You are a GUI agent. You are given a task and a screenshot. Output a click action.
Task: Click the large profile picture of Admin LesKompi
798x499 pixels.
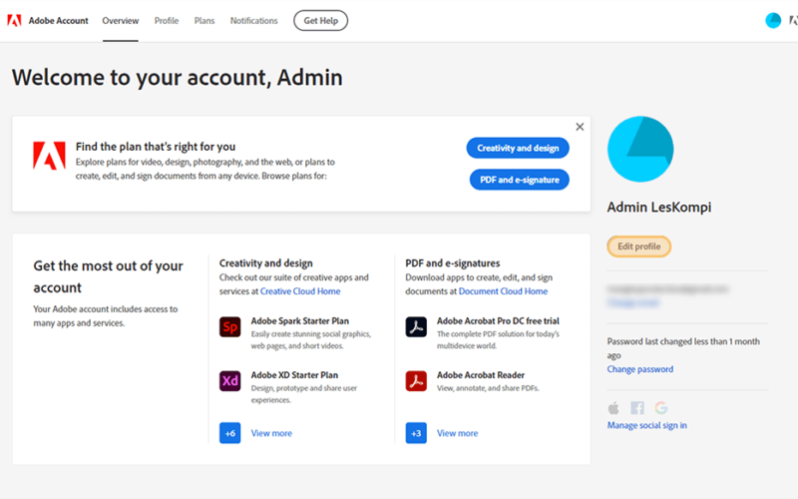point(640,149)
